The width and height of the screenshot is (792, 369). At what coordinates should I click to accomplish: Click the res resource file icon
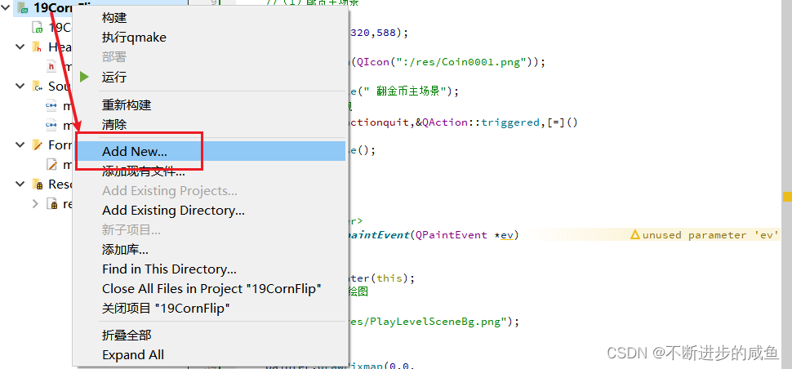tap(51, 204)
